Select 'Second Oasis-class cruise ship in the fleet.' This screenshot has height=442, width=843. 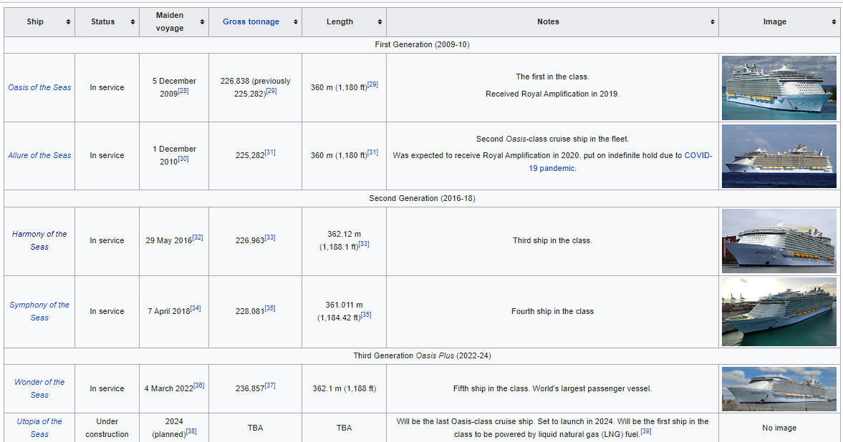553,139
